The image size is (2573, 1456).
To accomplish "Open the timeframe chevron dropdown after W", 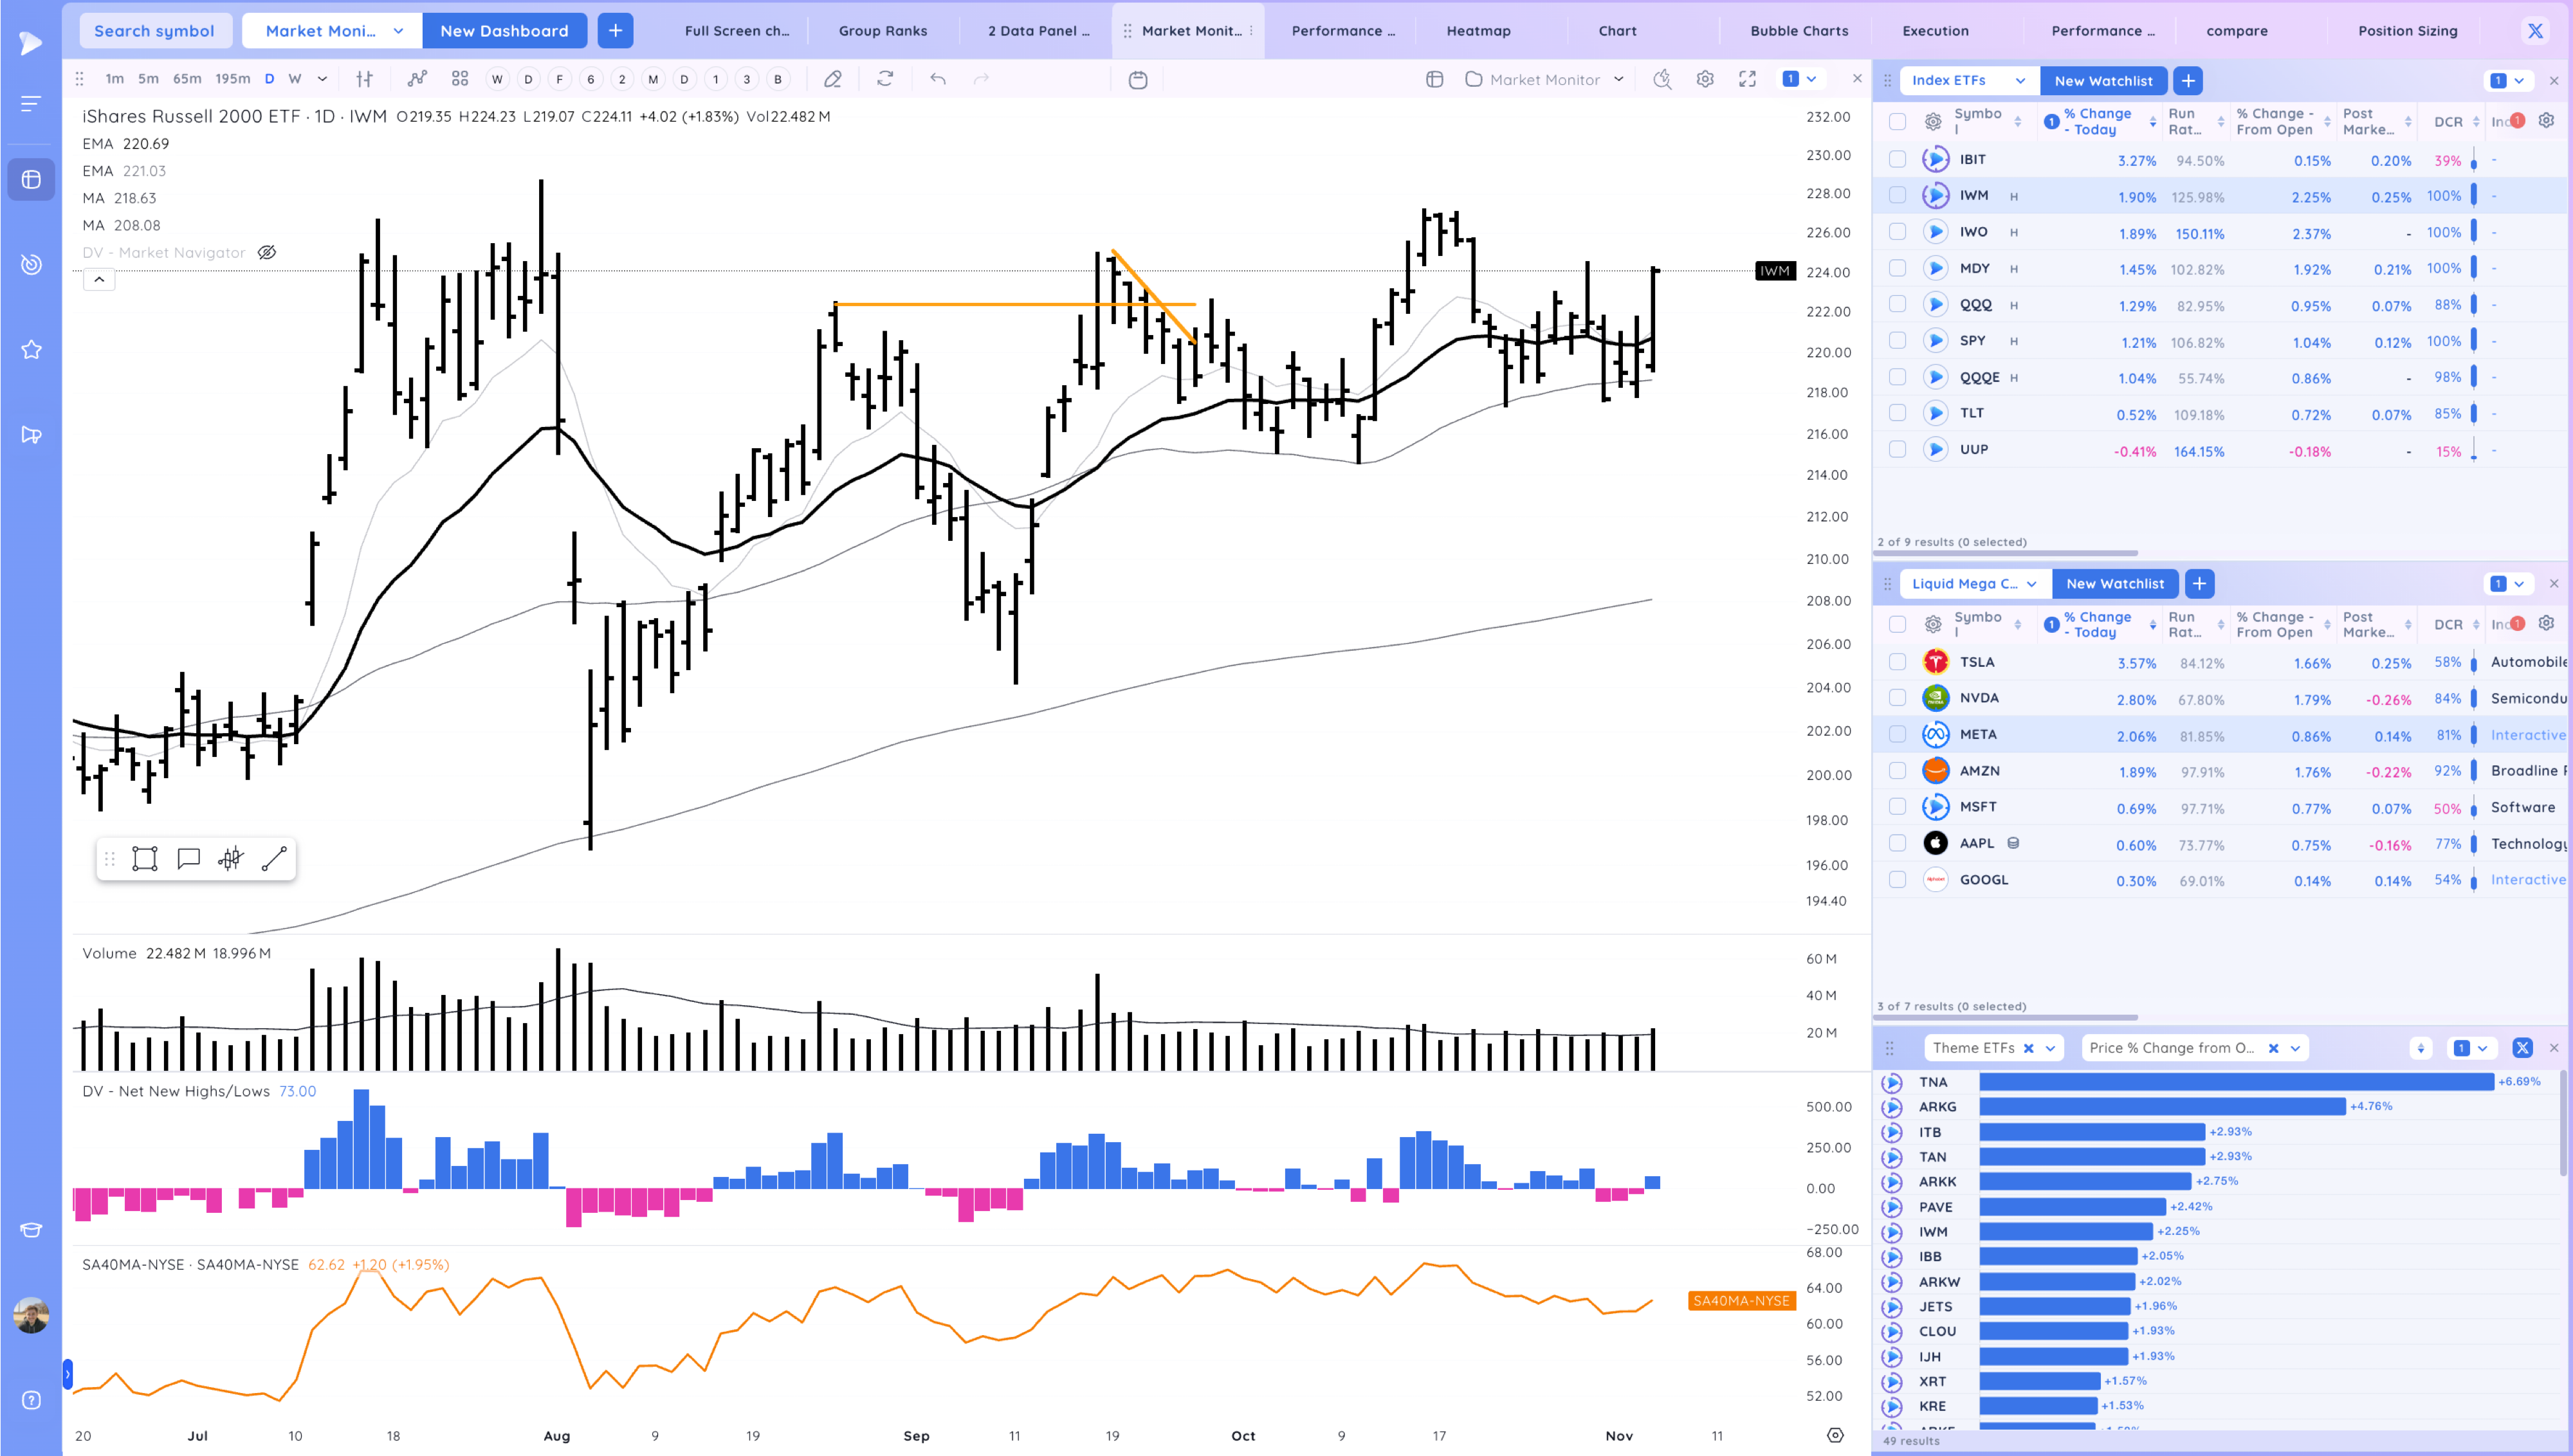I will (322, 79).
